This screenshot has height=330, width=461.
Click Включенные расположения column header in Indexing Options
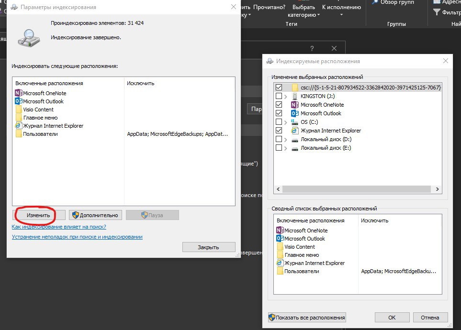[x=49, y=83]
